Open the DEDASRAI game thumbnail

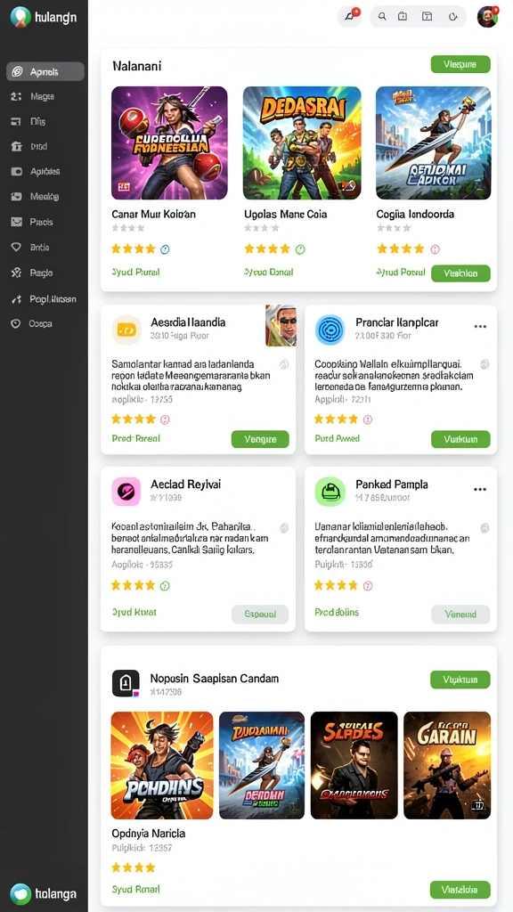(x=302, y=143)
